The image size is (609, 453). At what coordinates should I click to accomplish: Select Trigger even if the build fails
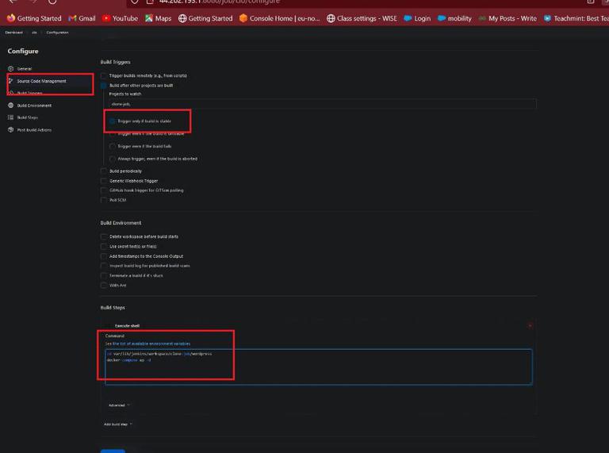tap(113, 147)
